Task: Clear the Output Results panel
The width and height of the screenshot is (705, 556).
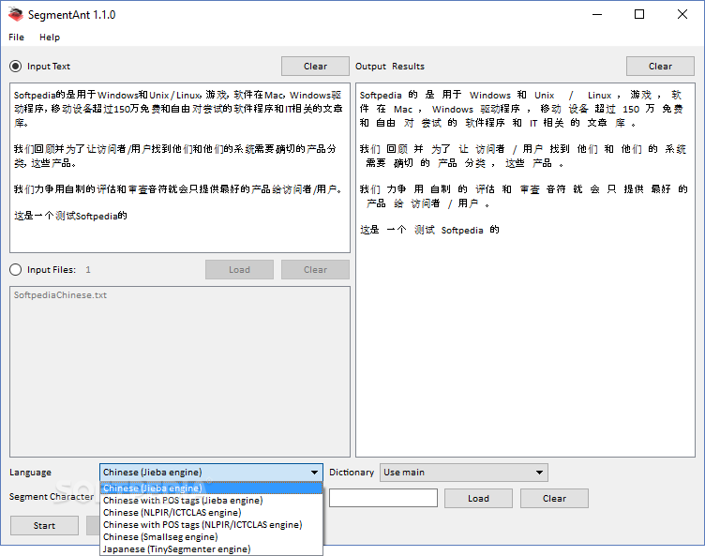Action: pos(660,67)
